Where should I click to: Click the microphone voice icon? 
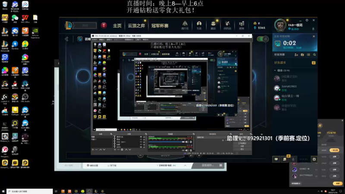tap(293, 159)
